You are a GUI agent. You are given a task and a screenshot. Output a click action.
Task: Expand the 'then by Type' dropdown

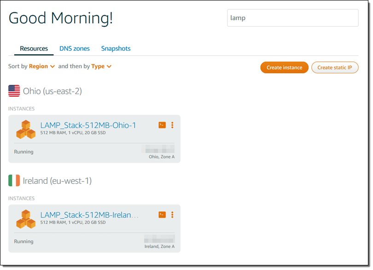pyautogui.click(x=101, y=66)
